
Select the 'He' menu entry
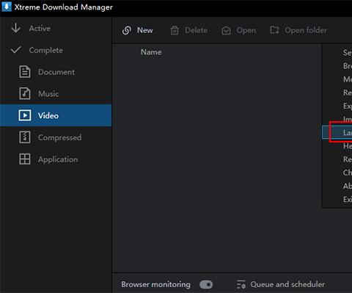pyautogui.click(x=347, y=146)
